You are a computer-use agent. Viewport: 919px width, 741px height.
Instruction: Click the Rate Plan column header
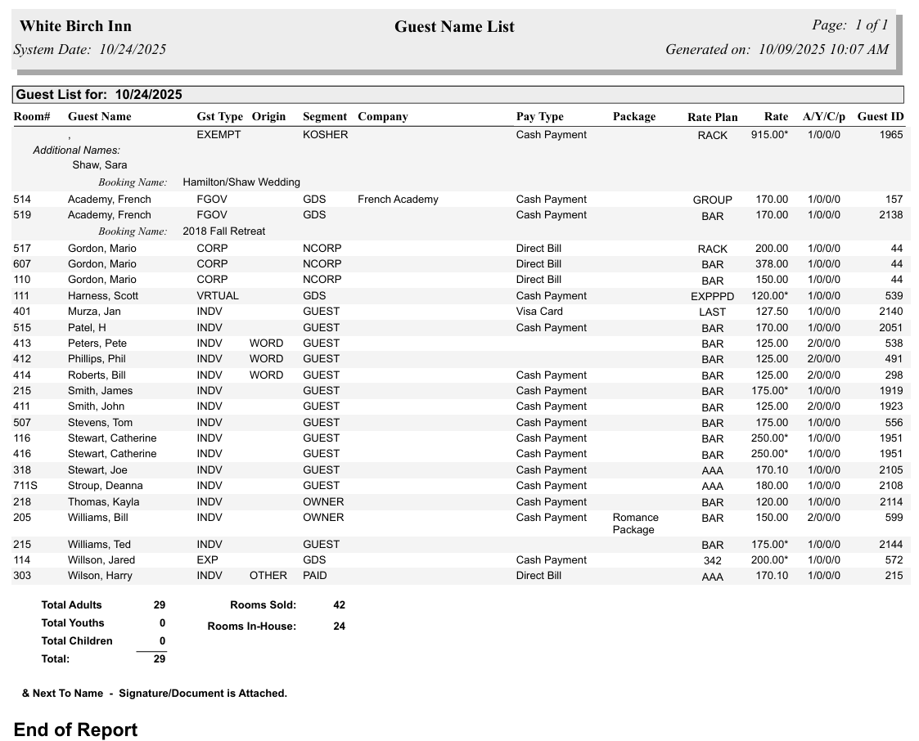pyautogui.click(x=712, y=117)
